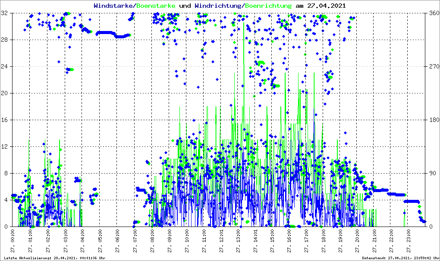This screenshot has width=440, height=261.
Task: Click the date '27.04.2021' in the chart title
Action: pos(327,6)
